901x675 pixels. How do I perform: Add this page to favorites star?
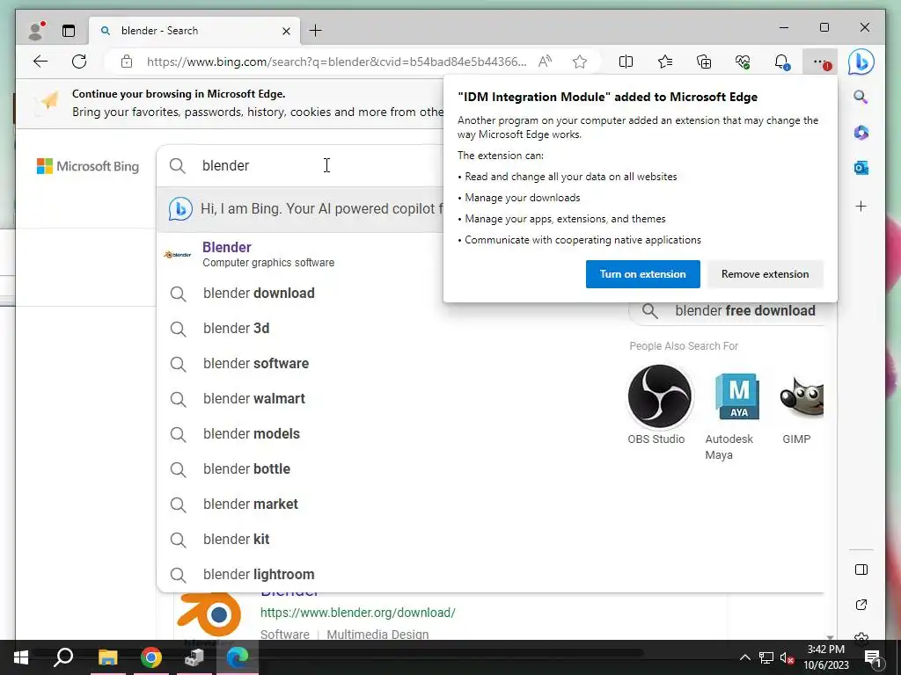pyautogui.click(x=580, y=62)
